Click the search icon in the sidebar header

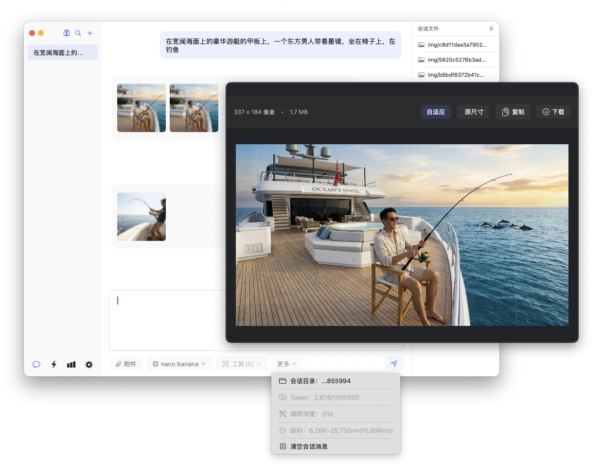pos(78,33)
